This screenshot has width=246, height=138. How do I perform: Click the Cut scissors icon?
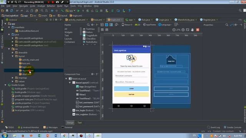pyautogui.click(x=27, y=11)
